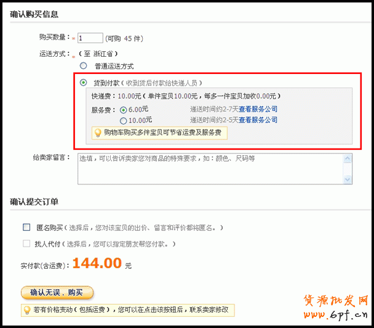
Task: Click the orange 144.00 total price
Action: pos(97,264)
